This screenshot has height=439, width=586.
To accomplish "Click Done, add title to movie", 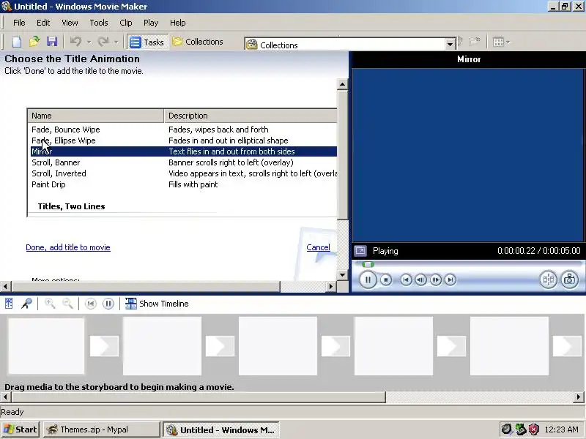I will [x=68, y=247].
